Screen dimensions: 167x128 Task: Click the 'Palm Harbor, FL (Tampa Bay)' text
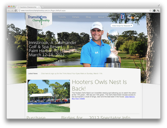tap(56, 51)
